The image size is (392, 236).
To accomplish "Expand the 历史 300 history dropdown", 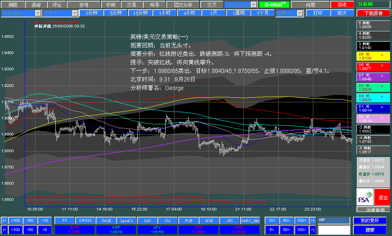I will pyautogui.click(x=38, y=13).
